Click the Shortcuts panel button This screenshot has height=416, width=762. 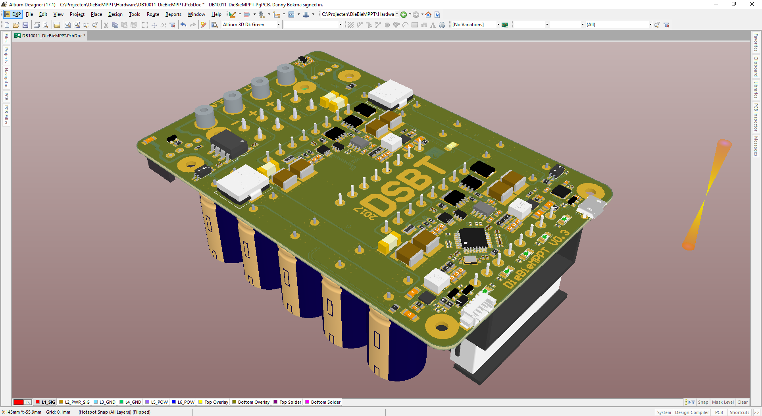[739, 412]
